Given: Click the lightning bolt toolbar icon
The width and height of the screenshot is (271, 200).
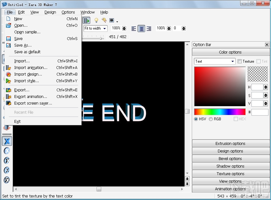Looking at the screenshot, I should (x=103, y=20).
